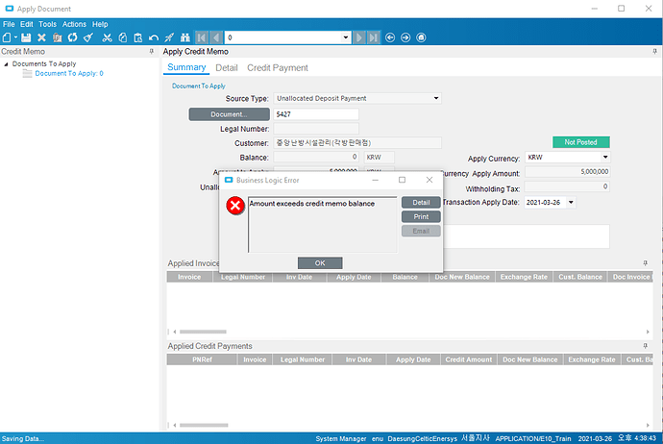Click the Exchange Rate header in Applied Invoices
The width and height of the screenshot is (663, 444).
click(x=524, y=277)
